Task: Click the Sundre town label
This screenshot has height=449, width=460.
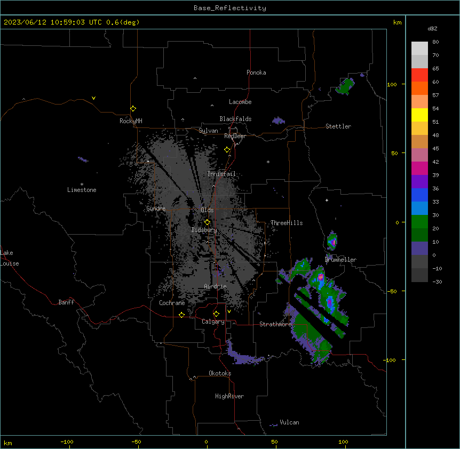Action: (x=156, y=209)
